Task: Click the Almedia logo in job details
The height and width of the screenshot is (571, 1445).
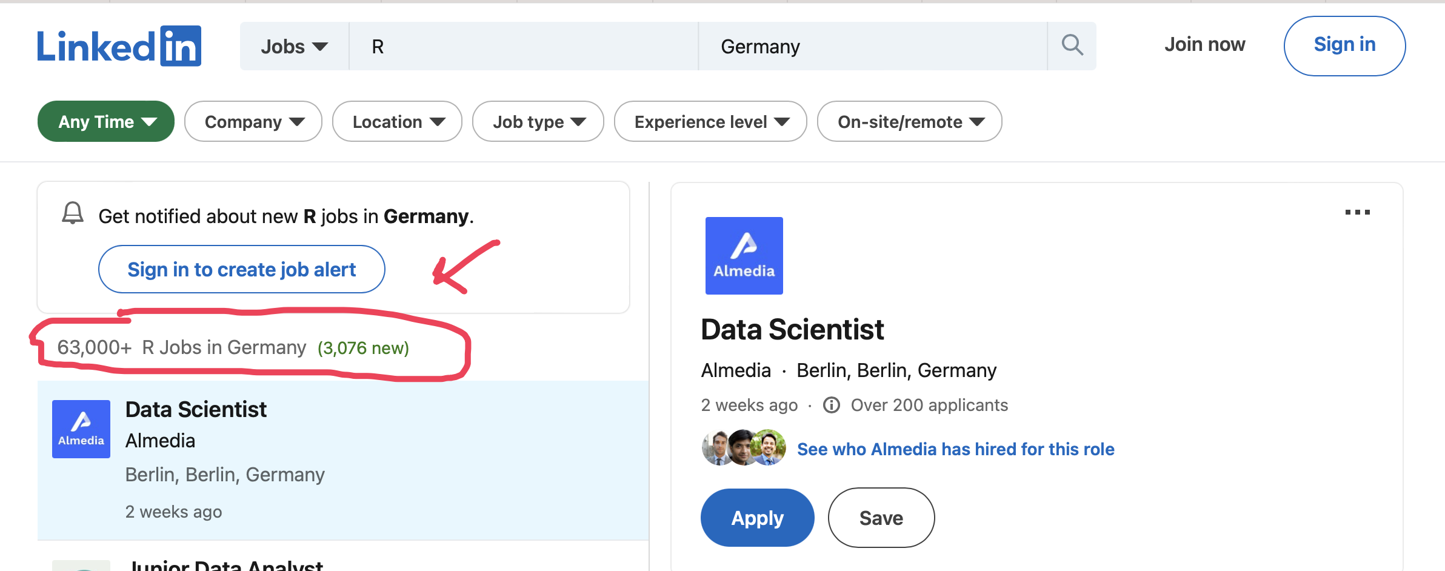Action: 744,256
